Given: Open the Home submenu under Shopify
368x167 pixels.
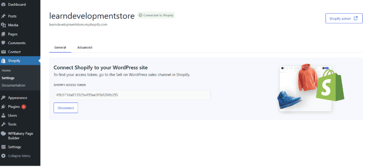Looking at the screenshot, I should point(6,71).
